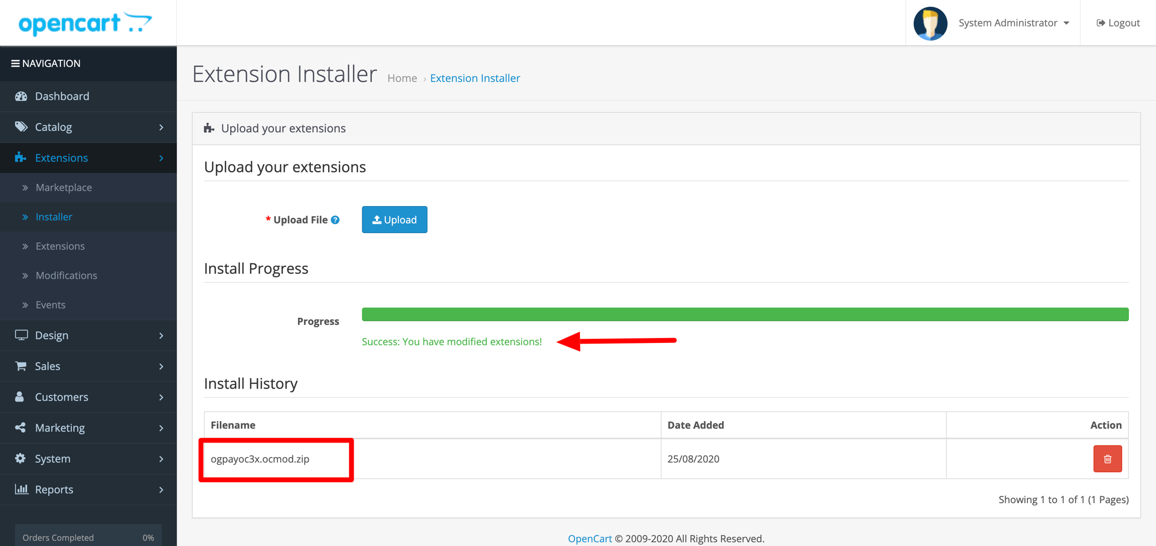Click the Marketing share icon
Screen dimensions: 1156x546
21,428
